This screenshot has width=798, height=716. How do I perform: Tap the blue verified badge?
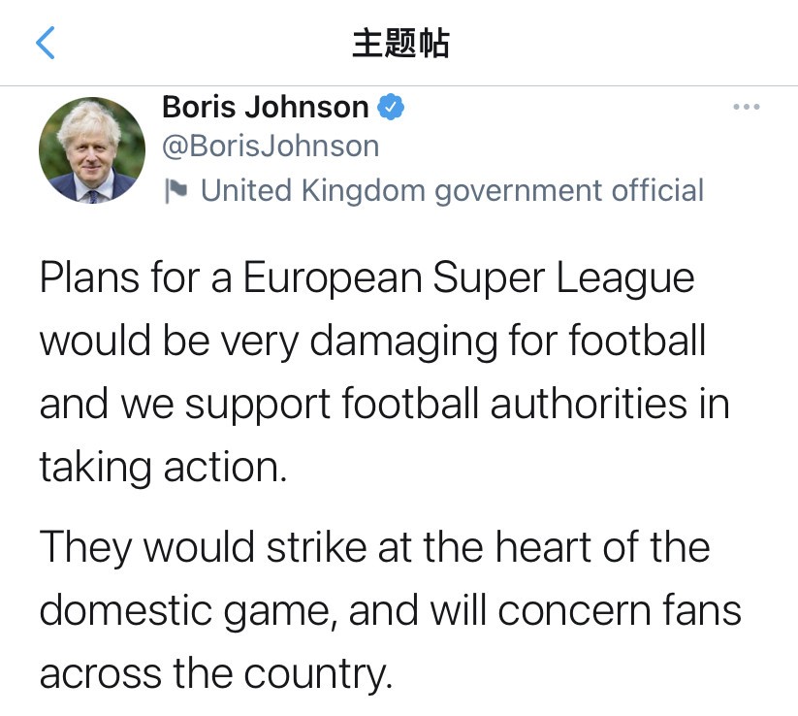390,107
